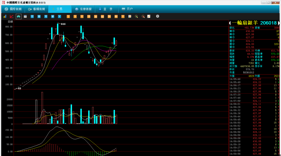Click the average price 611.76

(x=275, y=51)
